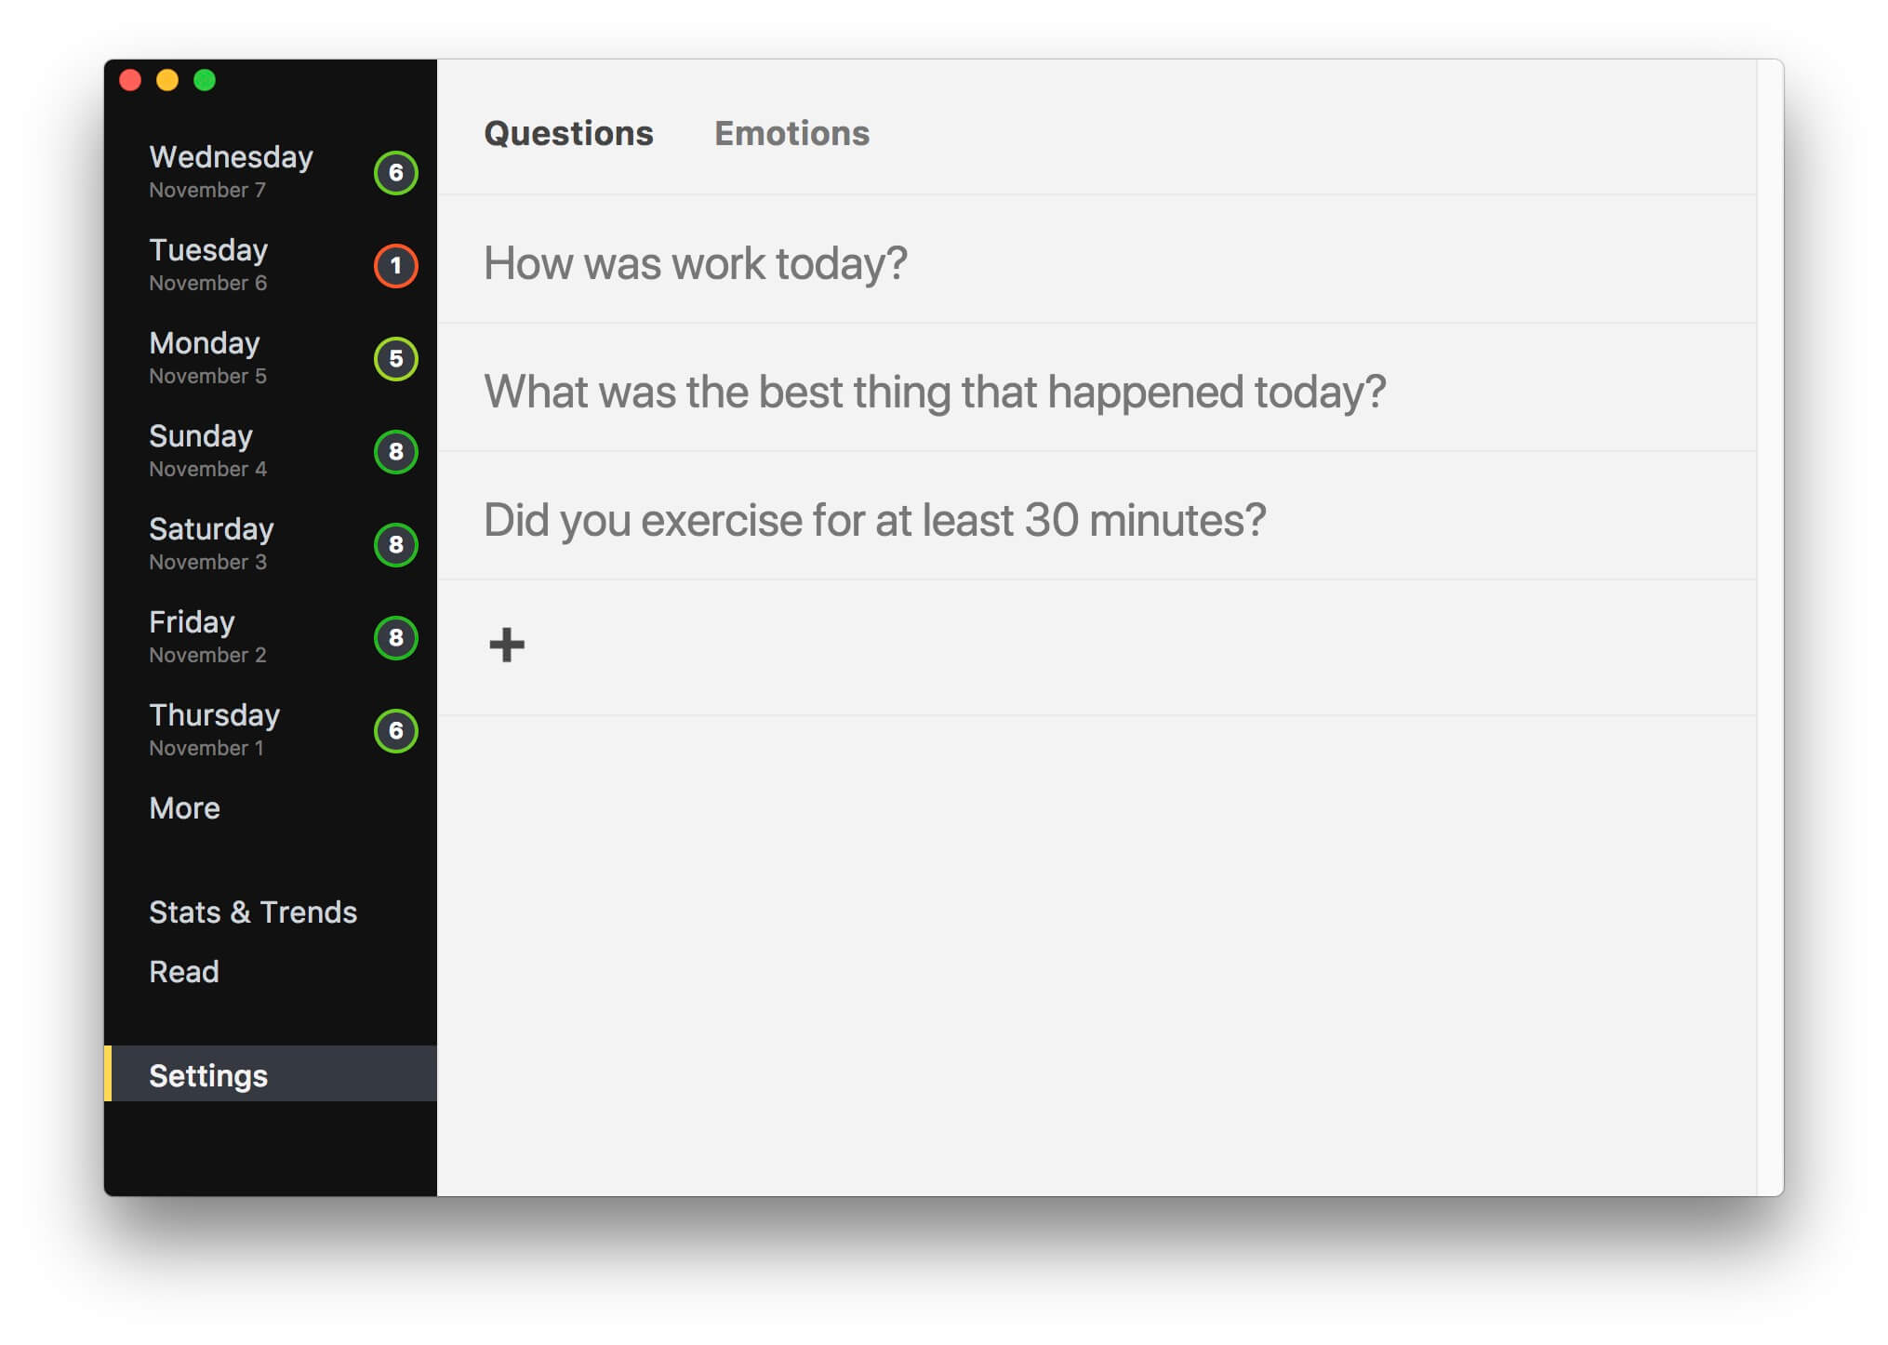The height and width of the screenshot is (1345, 1888).
Task: Open the Read section
Action: pos(184,972)
